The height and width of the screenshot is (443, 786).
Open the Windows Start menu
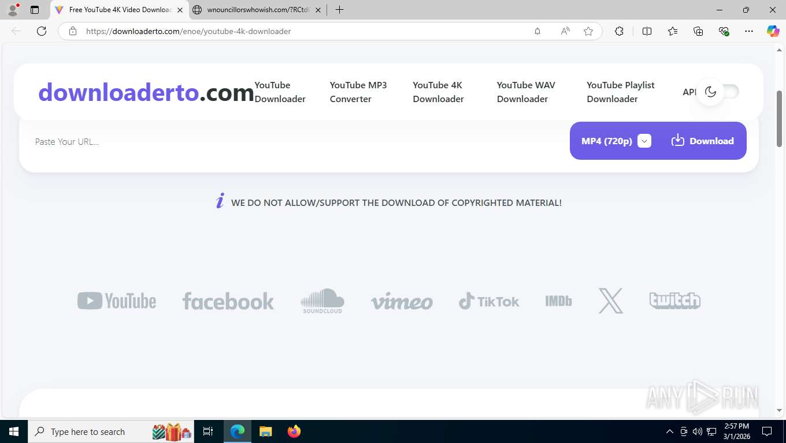point(13,431)
